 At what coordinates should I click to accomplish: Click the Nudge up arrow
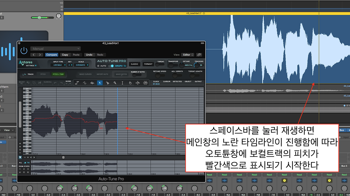tap(70, 84)
